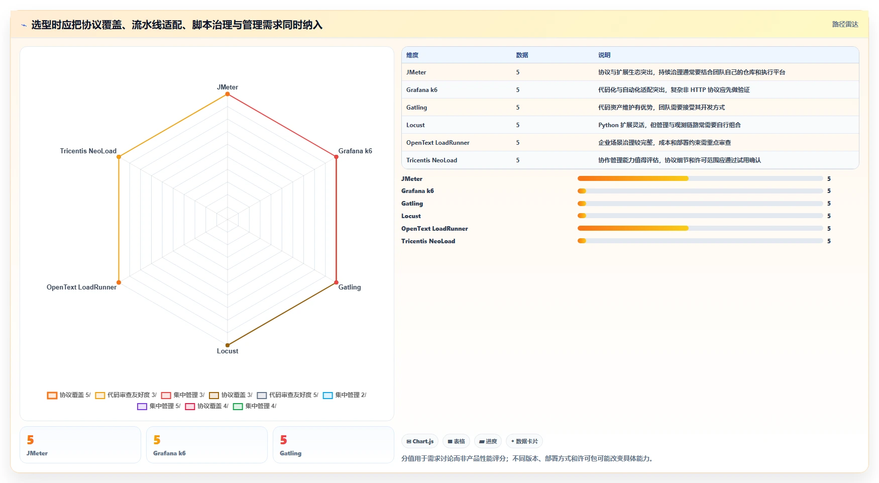This screenshot has width=879, height=483.
Task: Click the small blue icon before the page title
Action: point(24,25)
